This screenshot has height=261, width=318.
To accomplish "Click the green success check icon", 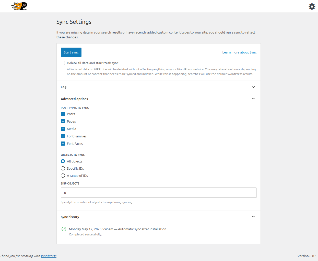I will [64, 229].
